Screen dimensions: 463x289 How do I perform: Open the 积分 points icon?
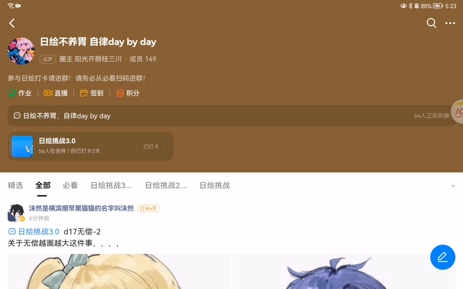pyautogui.click(x=120, y=93)
